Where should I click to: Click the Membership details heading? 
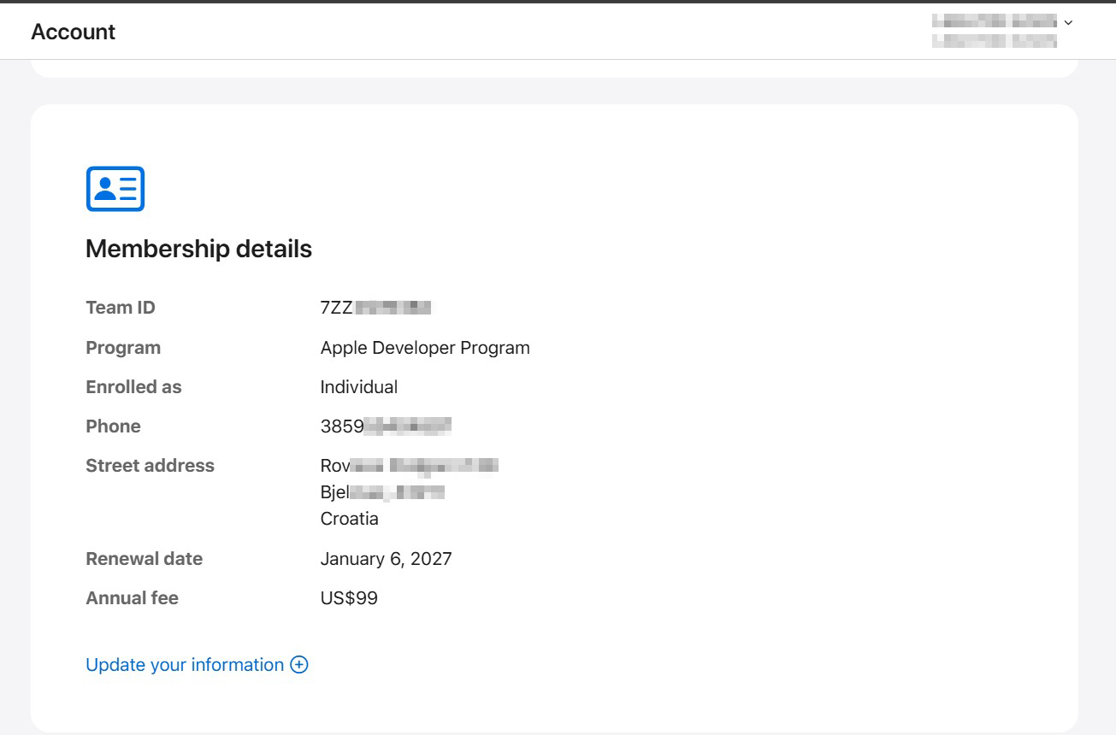coord(198,249)
